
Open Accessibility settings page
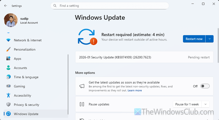36,96
